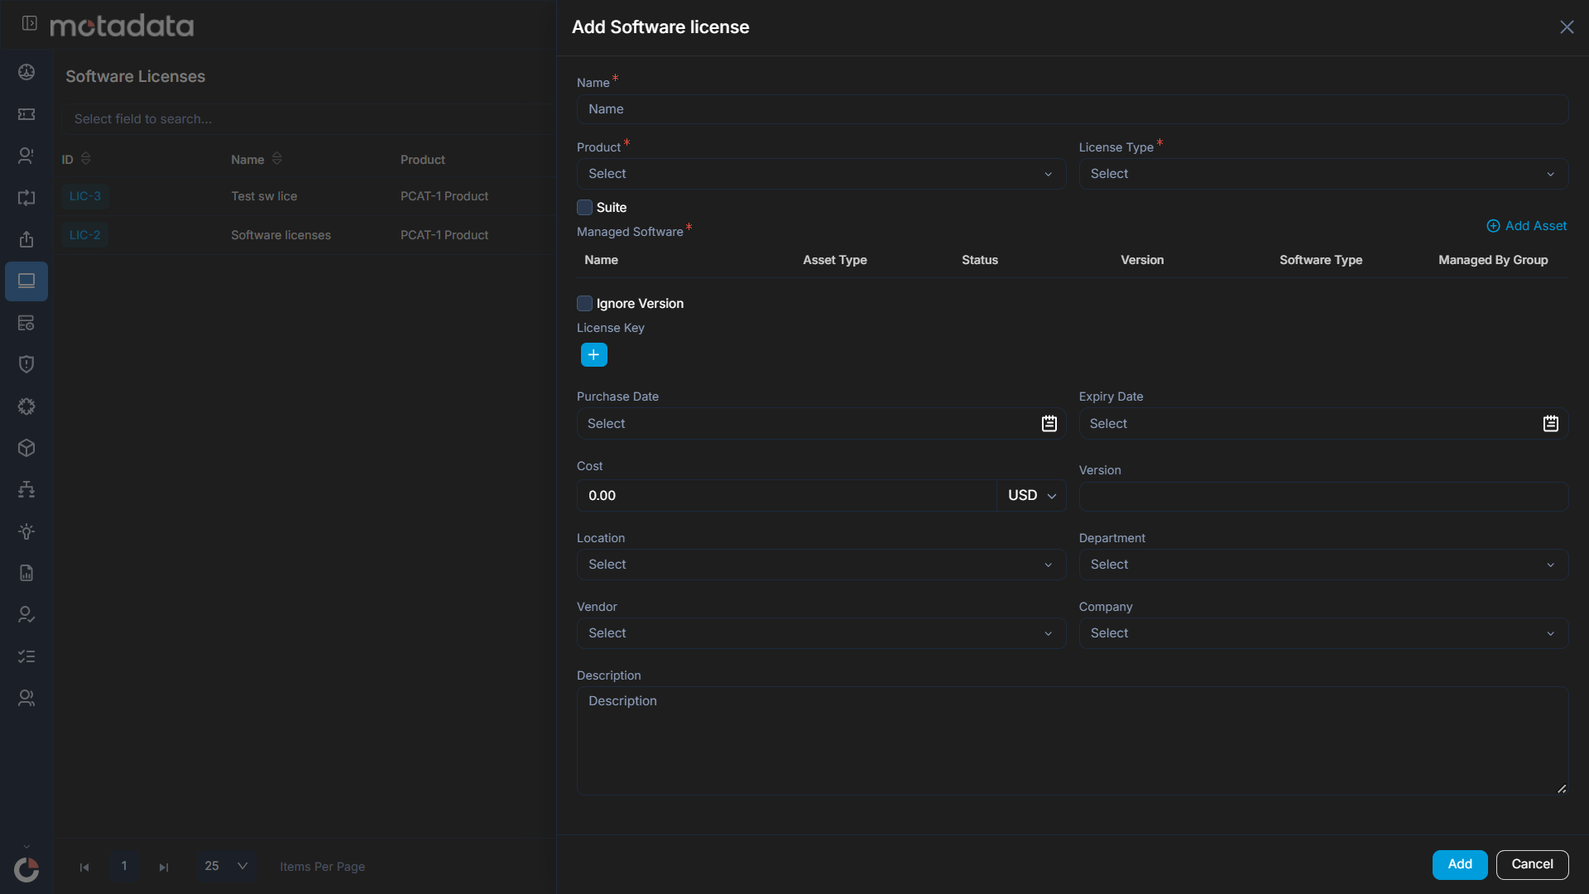This screenshot has width=1589, height=894.
Task: Click the Managed By Group column header
Action: coord(1493,260)
